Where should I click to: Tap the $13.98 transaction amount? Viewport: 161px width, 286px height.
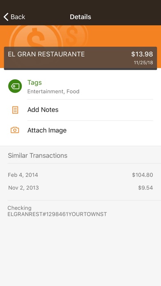[x=142, y=54]
